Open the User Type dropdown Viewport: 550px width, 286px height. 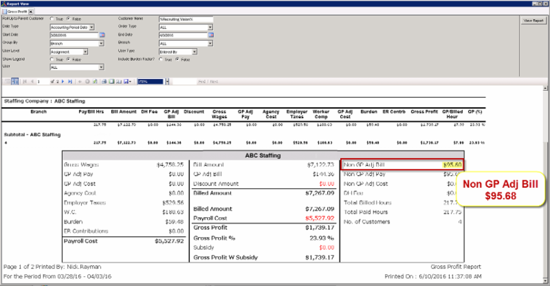tap(195, 52)
